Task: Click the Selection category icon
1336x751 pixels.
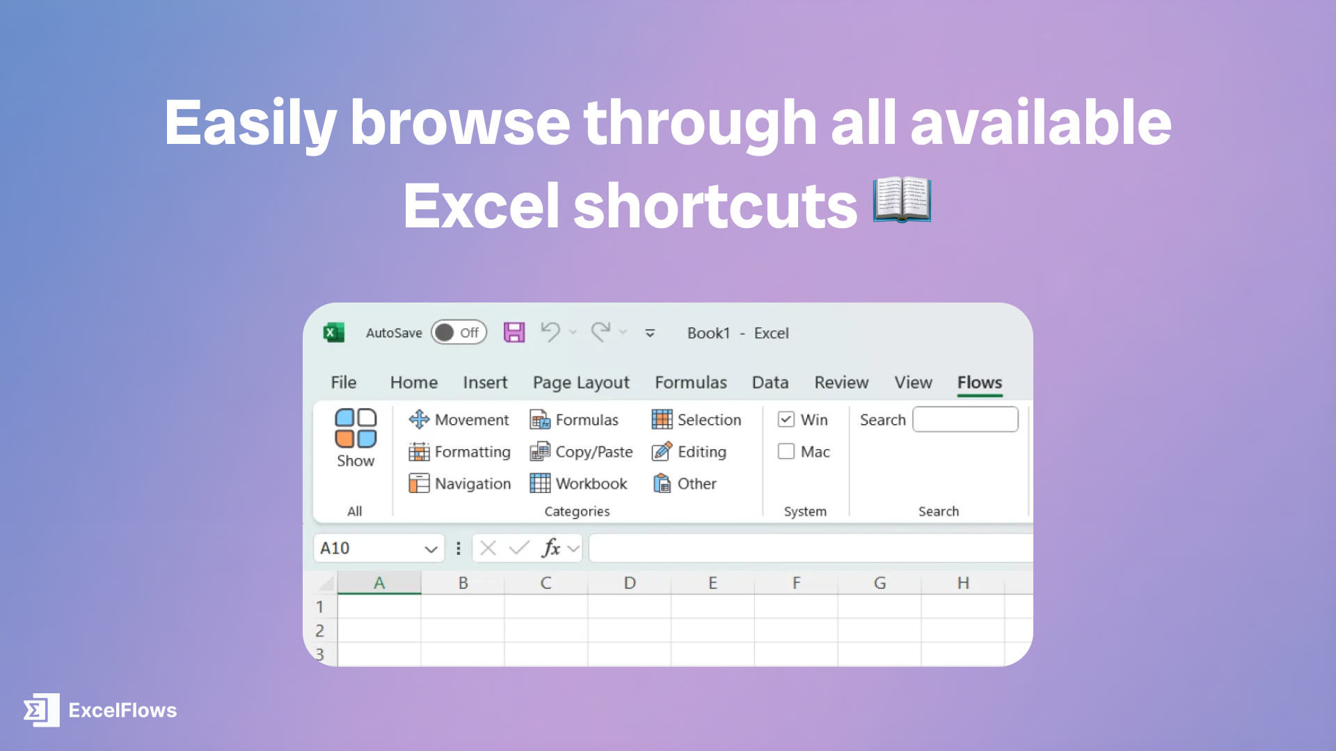Action: tap(662, 419)
